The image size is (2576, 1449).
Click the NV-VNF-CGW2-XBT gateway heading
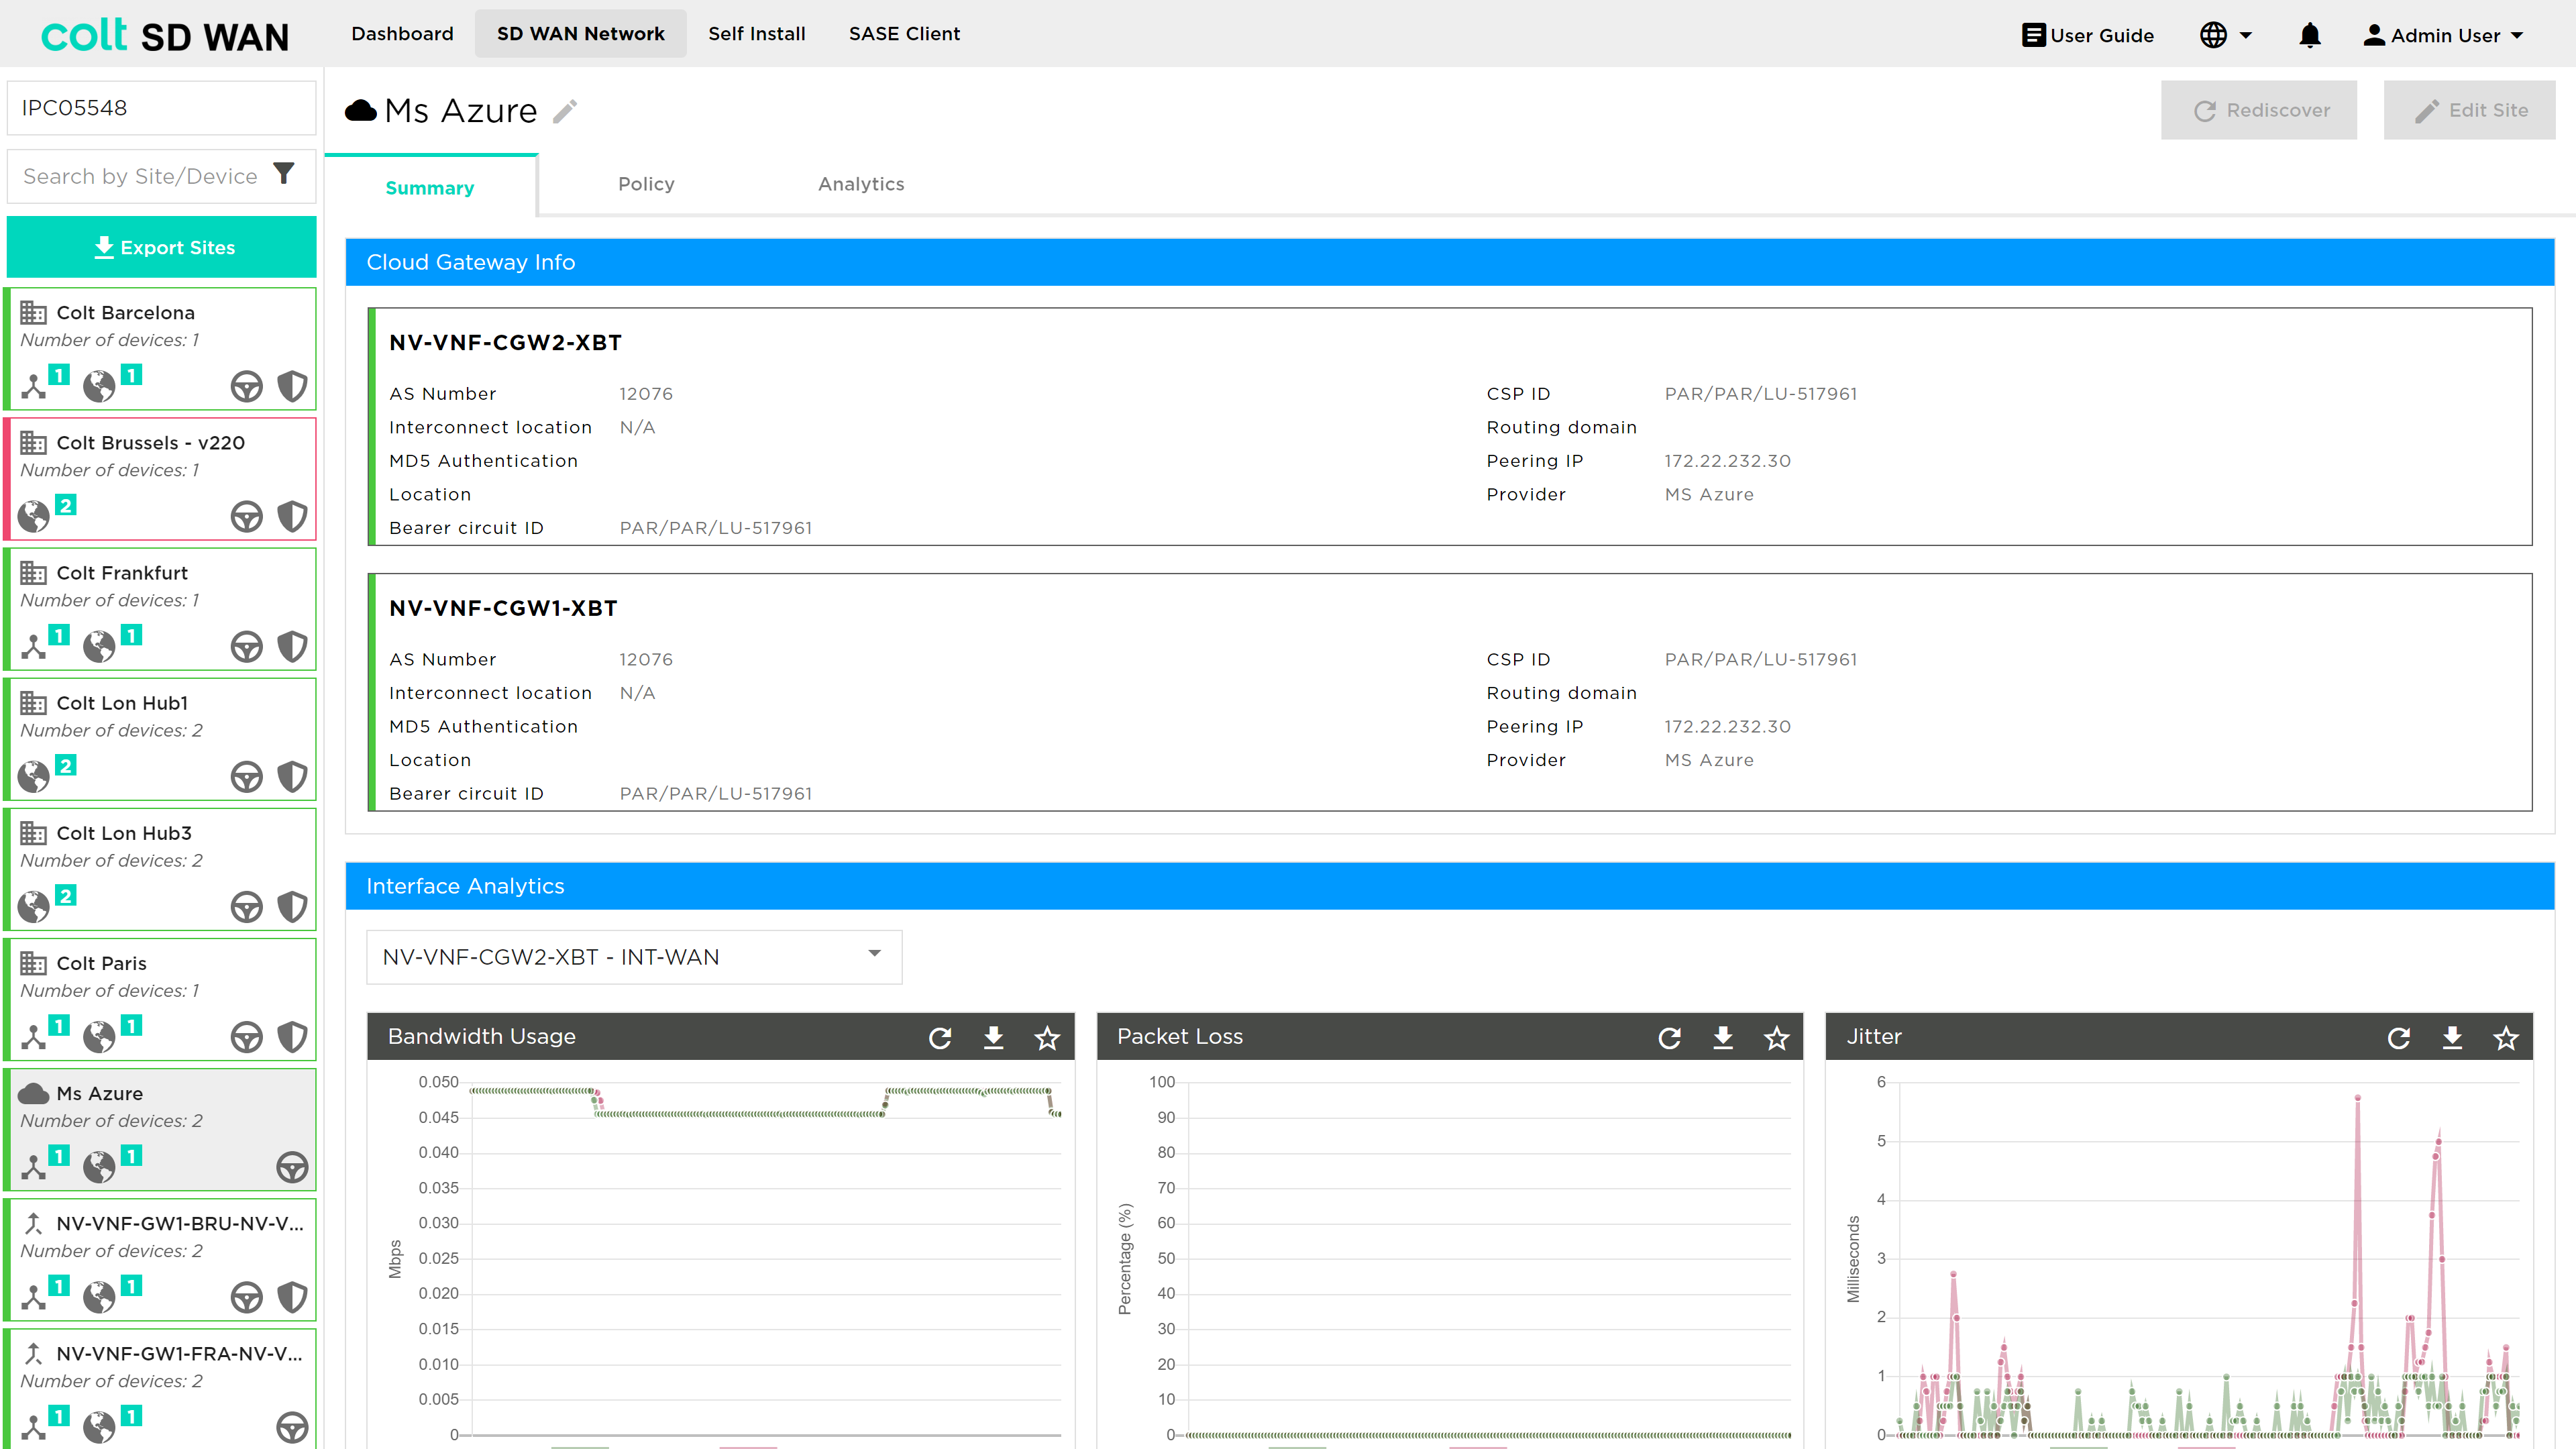pyautogui.click(x=505, y=342)
